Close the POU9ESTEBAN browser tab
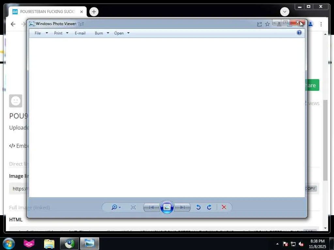This screenshot has height=250, width=334. tap(82, 12)
